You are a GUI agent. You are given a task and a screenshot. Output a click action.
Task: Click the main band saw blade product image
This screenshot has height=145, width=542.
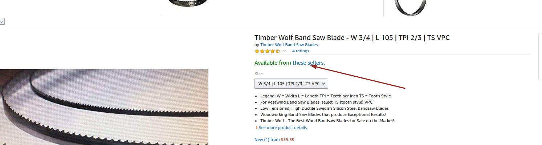tap(104, 107)
